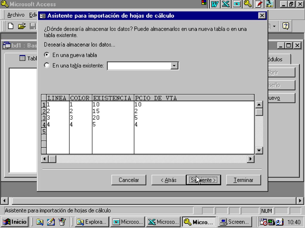Click preview grid horizontal scroll right arrow
Image resolution: width=305 pixels, height=228 pixels.
coord(250,159)
